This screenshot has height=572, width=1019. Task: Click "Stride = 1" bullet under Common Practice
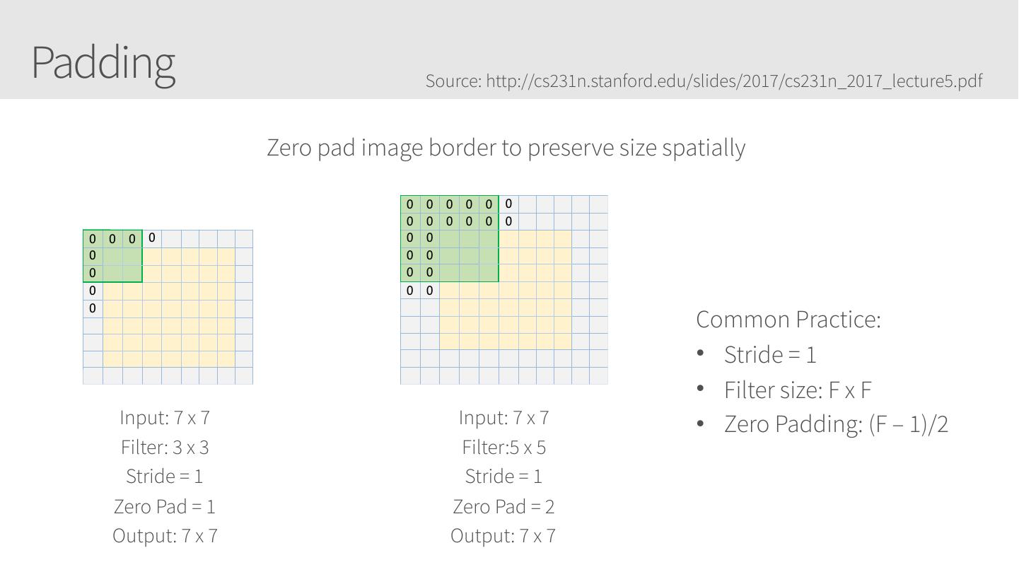click(770, 355)
